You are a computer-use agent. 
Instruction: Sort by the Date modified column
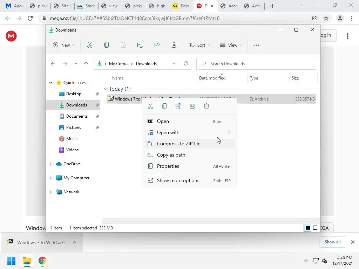tap(212, 78)
